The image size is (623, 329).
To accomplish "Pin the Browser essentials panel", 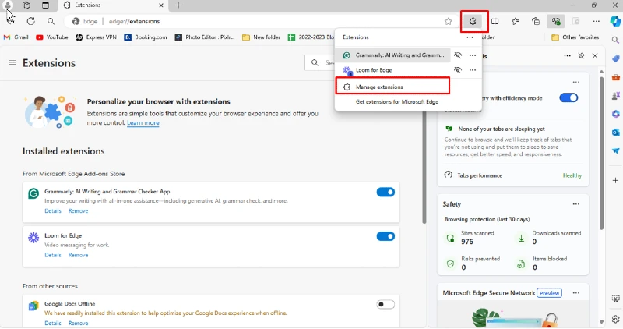I will click(x=581, y=56).
